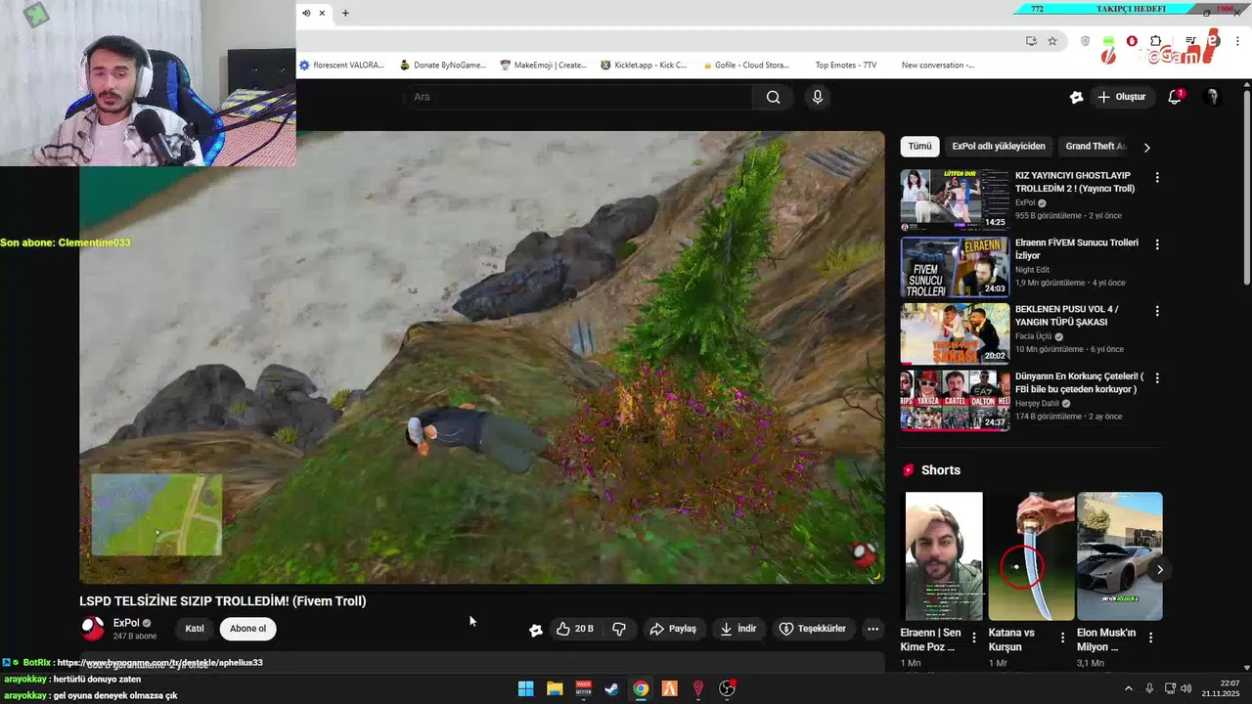Select the Tümü filter chip

coord(919,147)
